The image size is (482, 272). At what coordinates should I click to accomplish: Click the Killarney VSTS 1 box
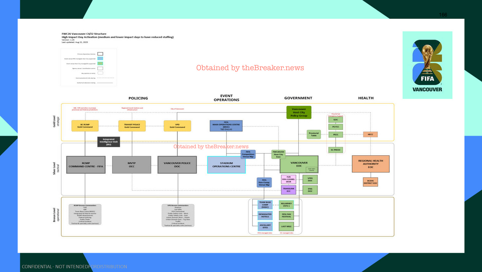[x=286, y=205]
